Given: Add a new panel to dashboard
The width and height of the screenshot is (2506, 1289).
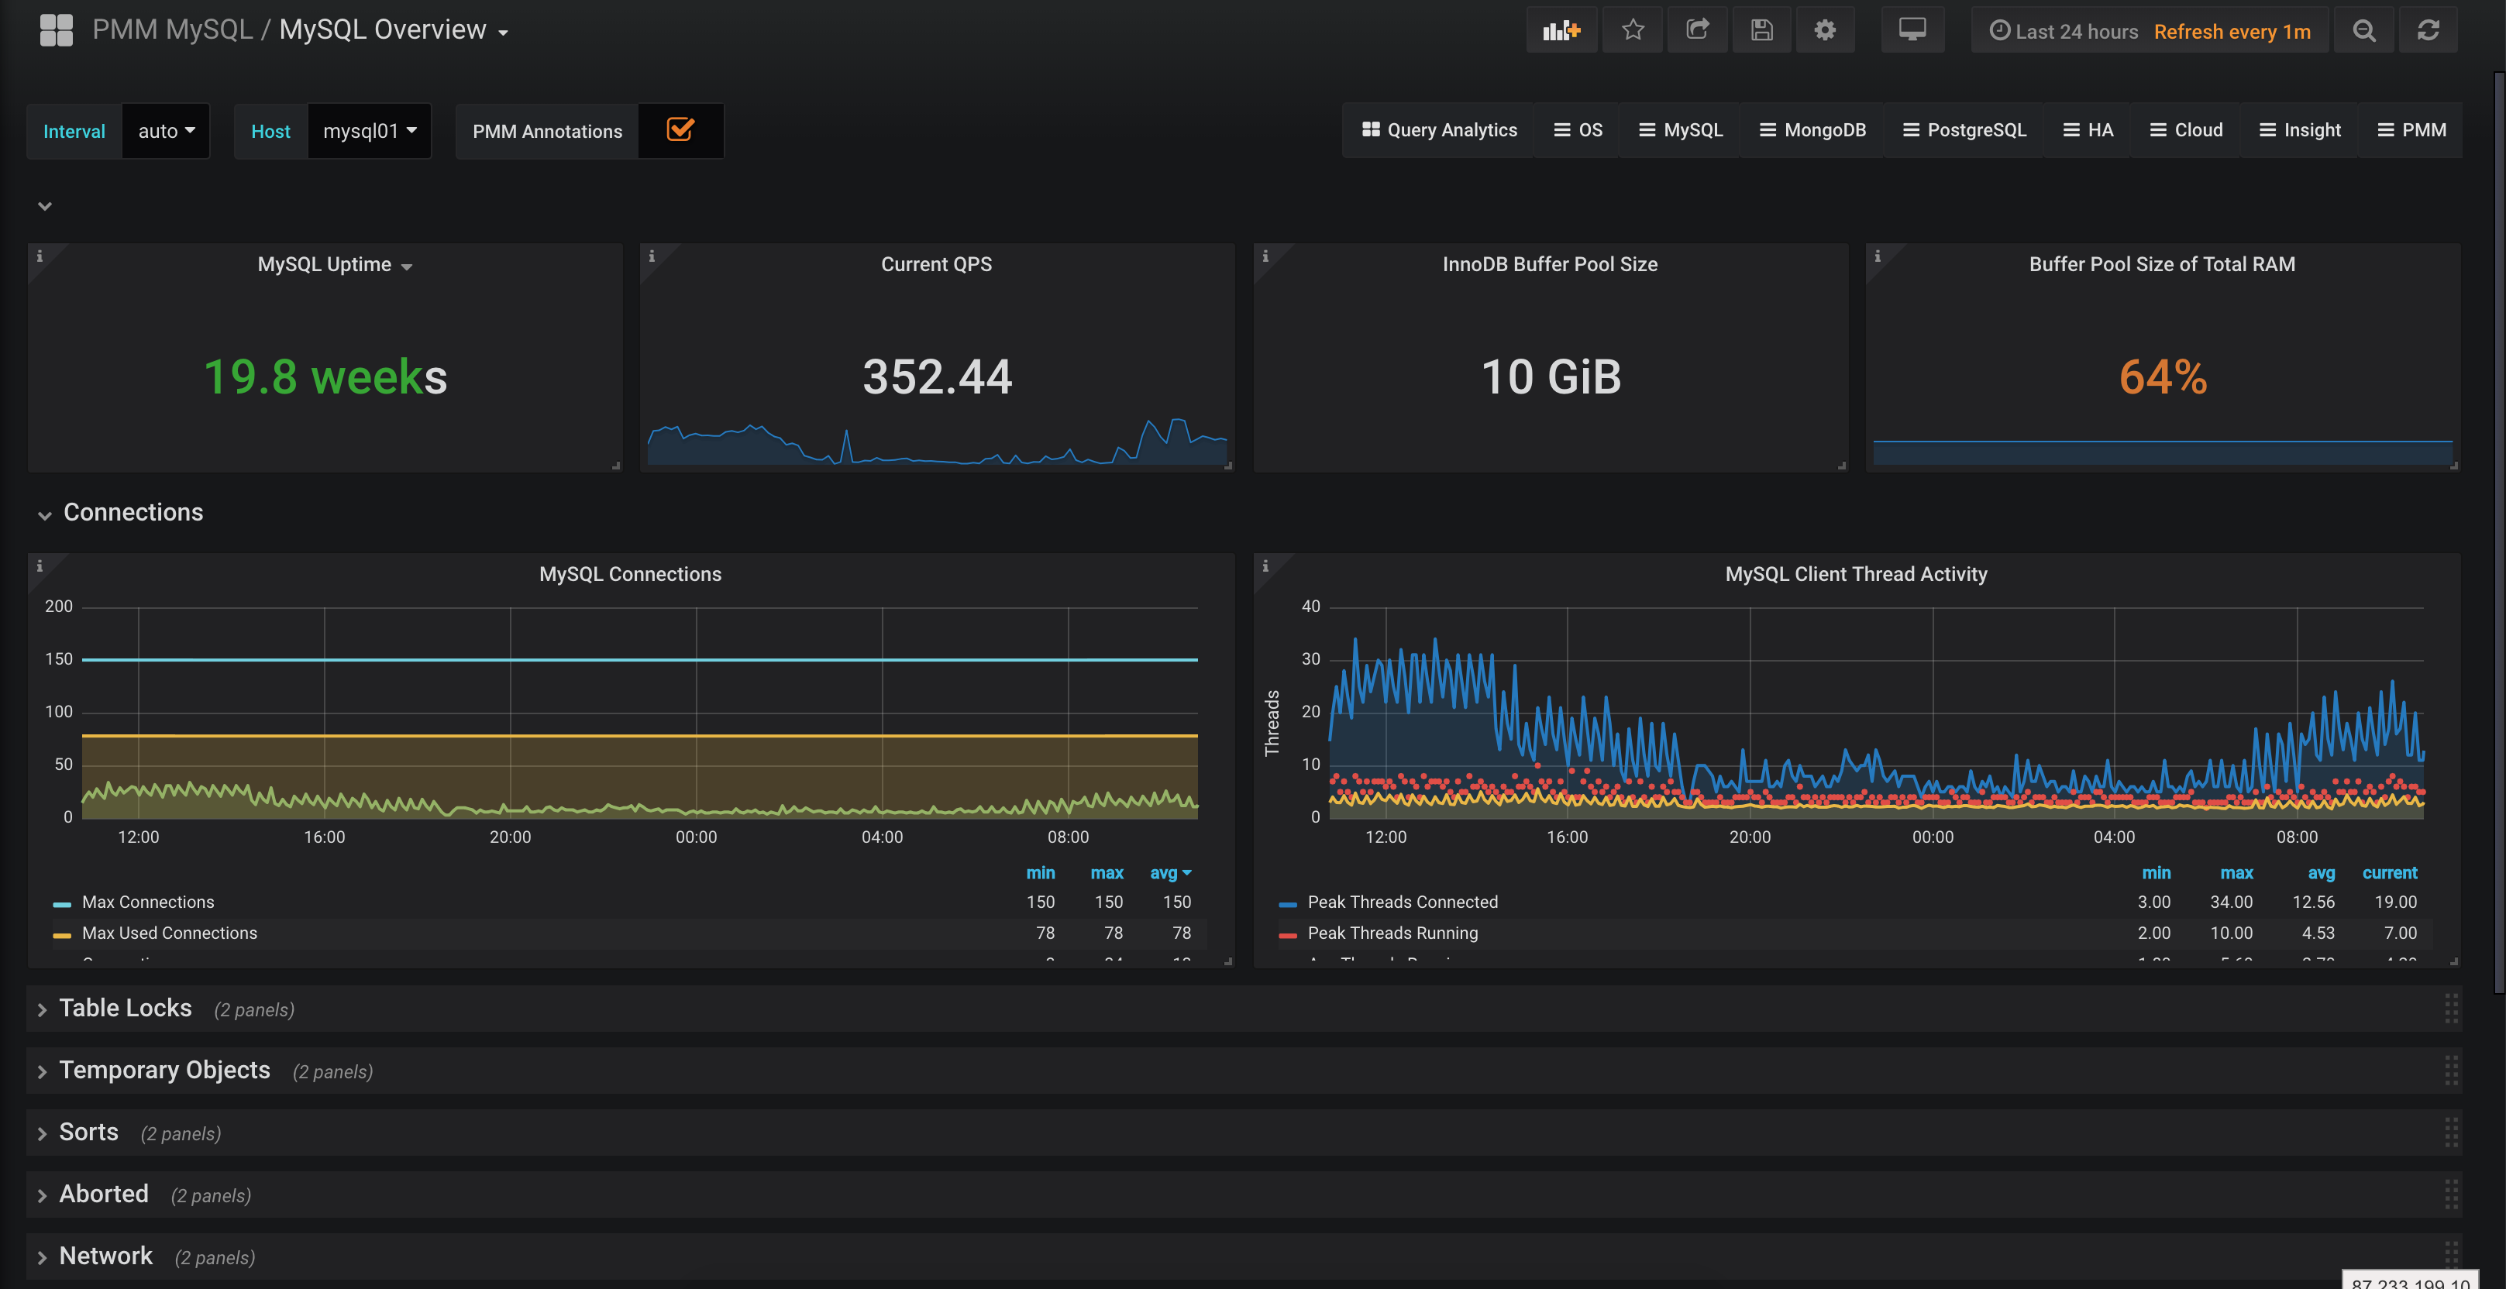Looking at the screenshot, I should (x=1561, y=30).
